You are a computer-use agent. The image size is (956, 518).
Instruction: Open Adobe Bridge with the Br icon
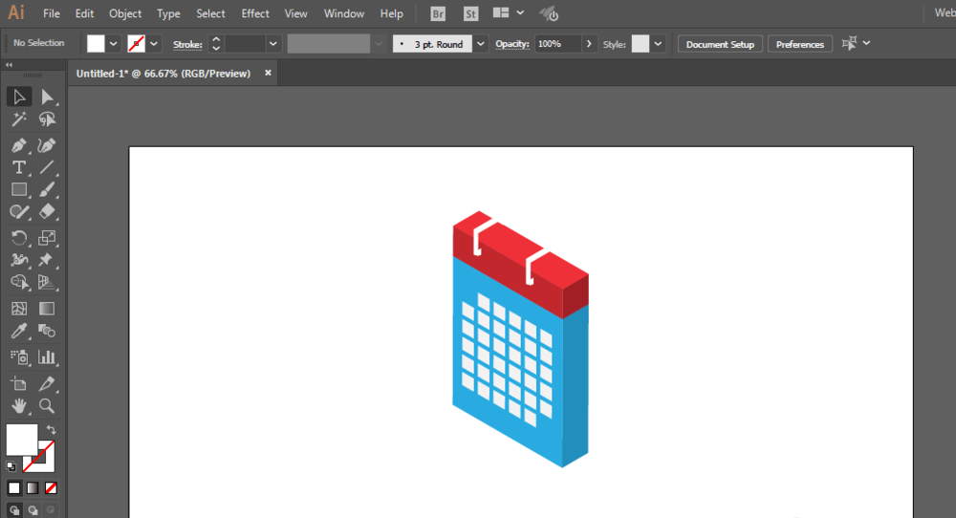[x=438, y=14]
